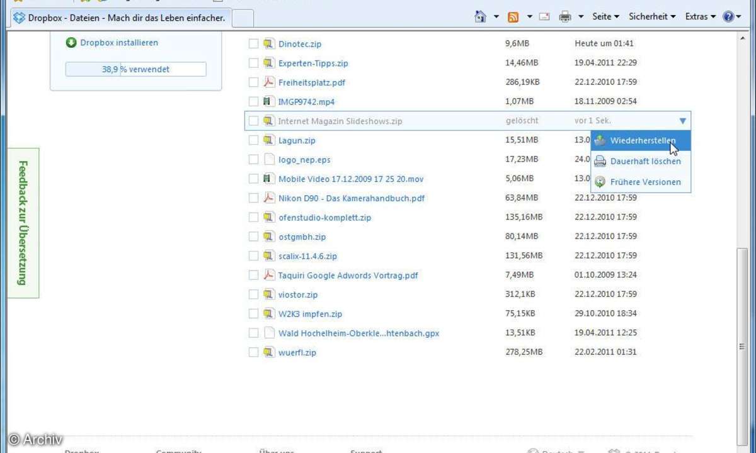Open the Experten-Tipps.zip file link

point(313,63)
